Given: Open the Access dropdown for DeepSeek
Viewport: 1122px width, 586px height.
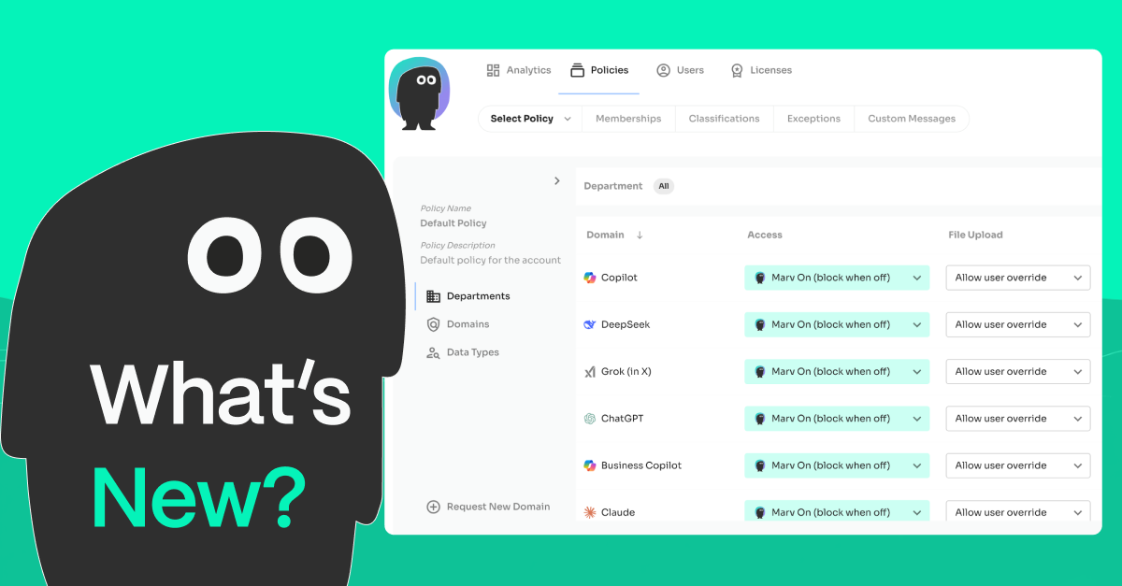Looking at the screenshot, I should (837, 324).
